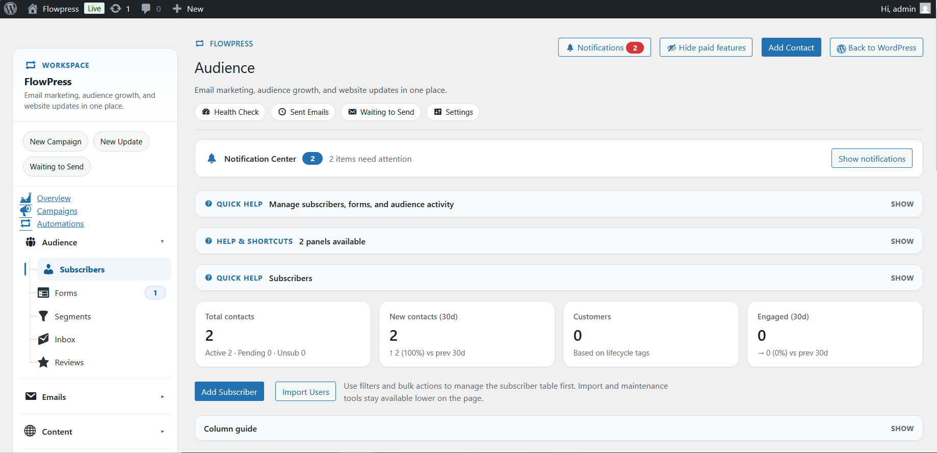Open the Campaigns link
Screen dimensions: 937x453
57,211
